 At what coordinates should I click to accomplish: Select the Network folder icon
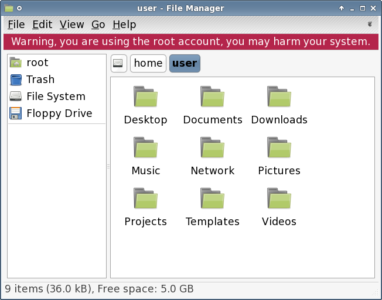click(x=212, y=147)
